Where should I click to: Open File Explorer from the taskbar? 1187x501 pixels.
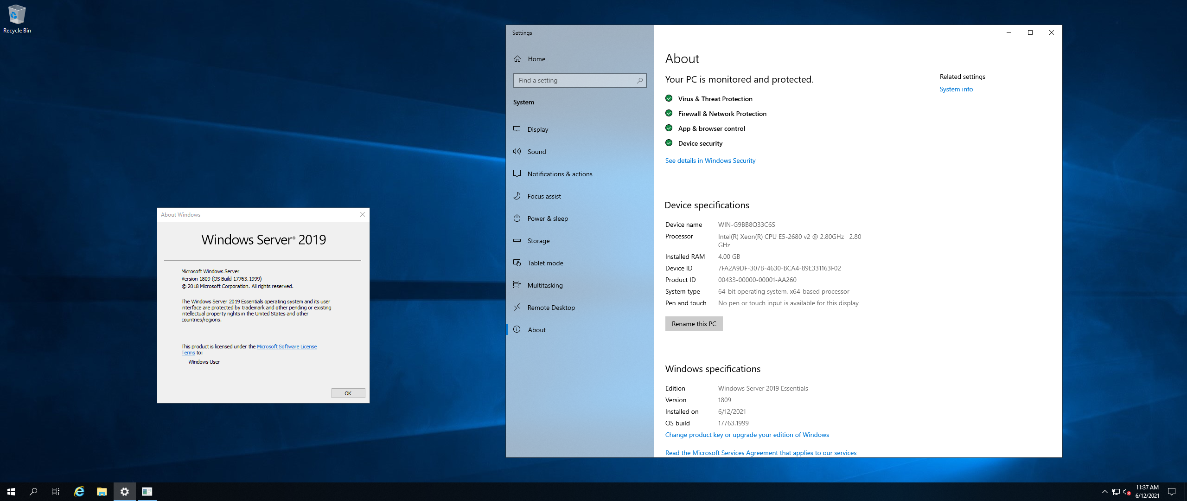pos(102,492)
